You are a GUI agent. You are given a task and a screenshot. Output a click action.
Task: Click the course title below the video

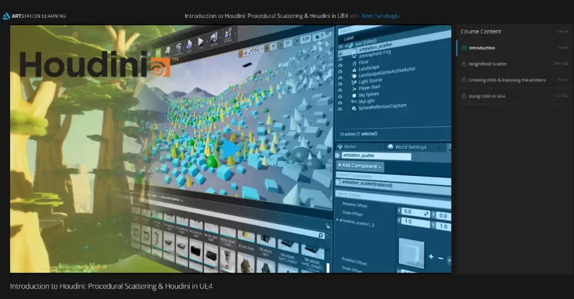[111, 286]
